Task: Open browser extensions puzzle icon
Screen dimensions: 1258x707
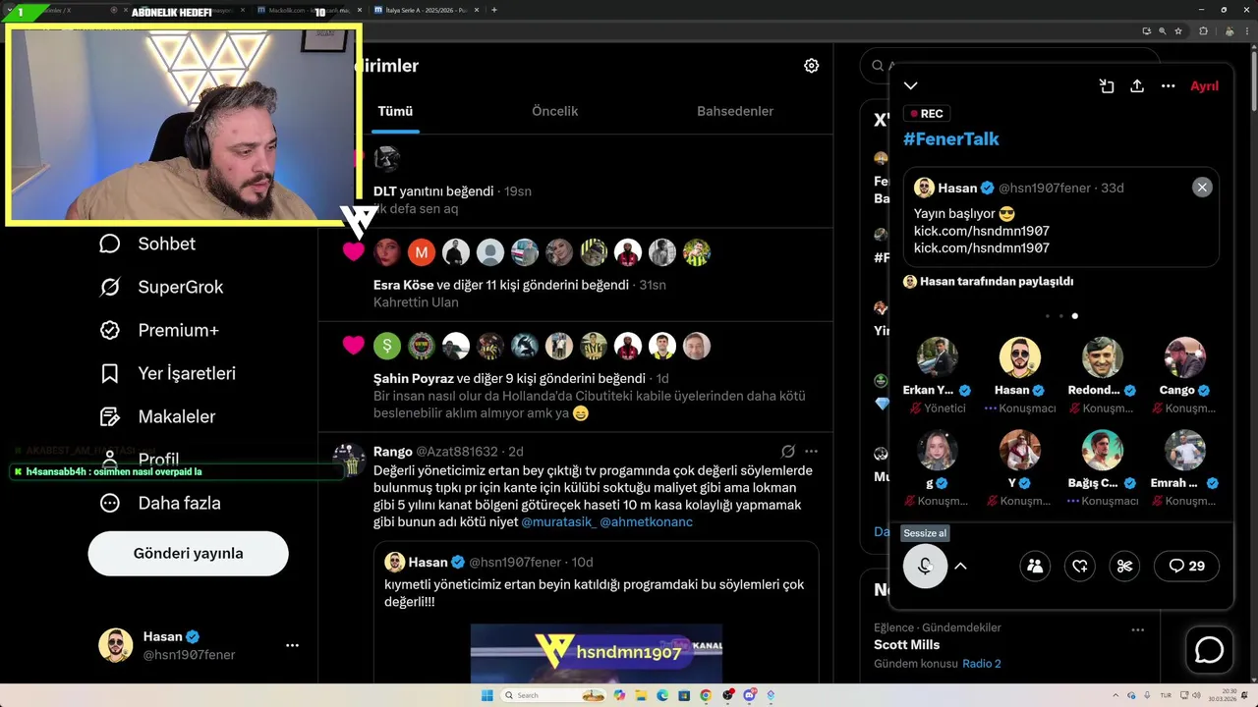Action: point(1203,30)
